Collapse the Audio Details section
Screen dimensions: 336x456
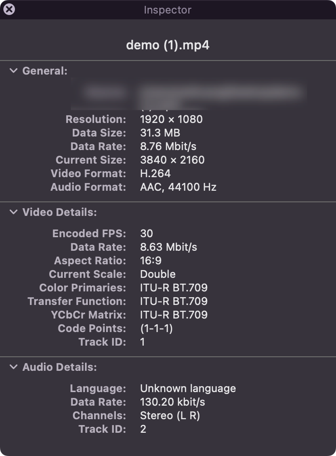click(14, 367)
